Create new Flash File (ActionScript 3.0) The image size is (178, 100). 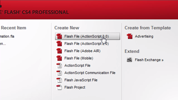point(88,36)
